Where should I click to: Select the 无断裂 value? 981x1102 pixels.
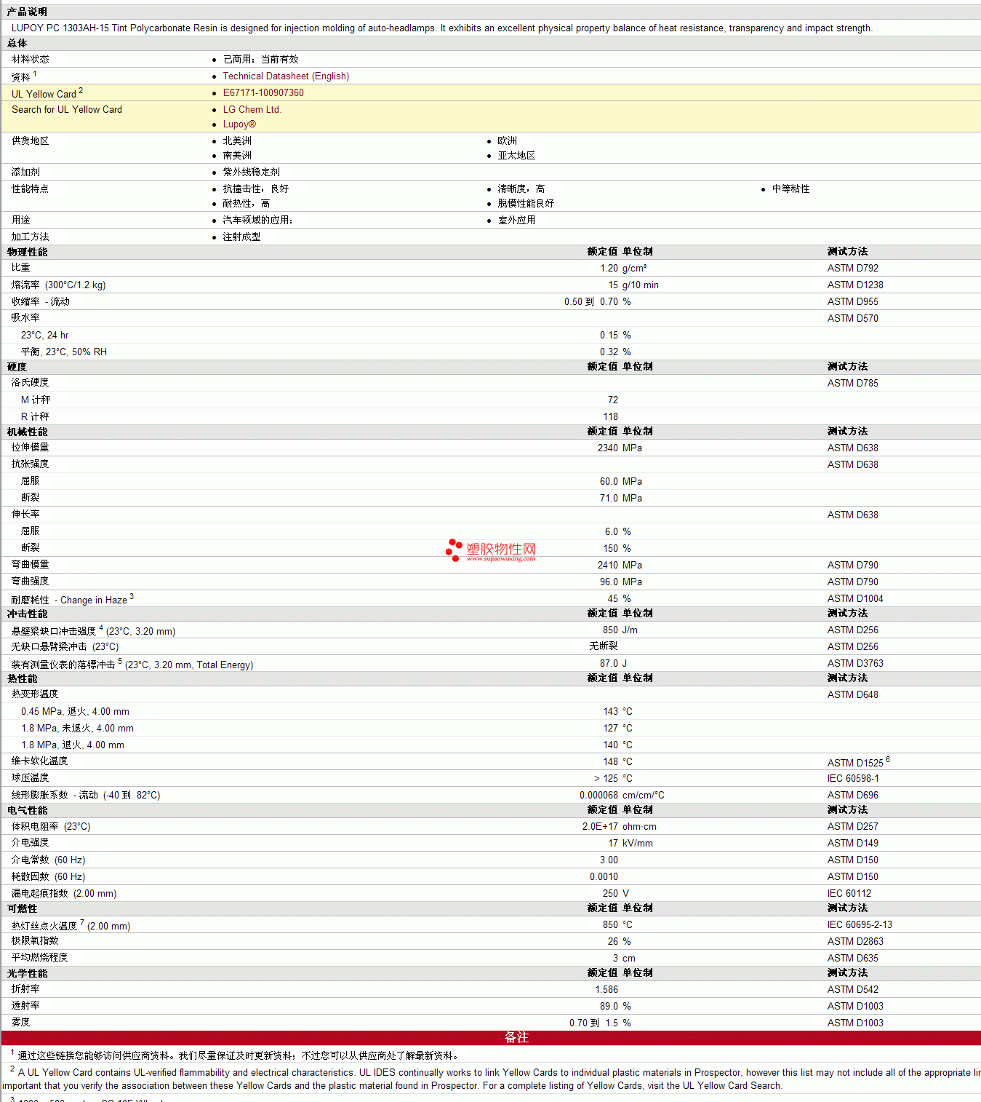(604, 646)
